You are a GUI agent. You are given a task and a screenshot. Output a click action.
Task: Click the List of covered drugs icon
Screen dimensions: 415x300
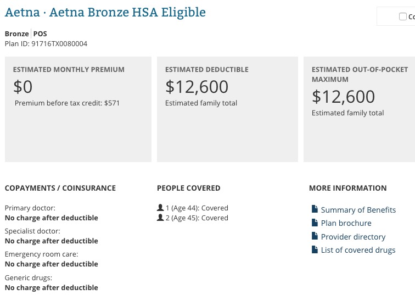315,250
